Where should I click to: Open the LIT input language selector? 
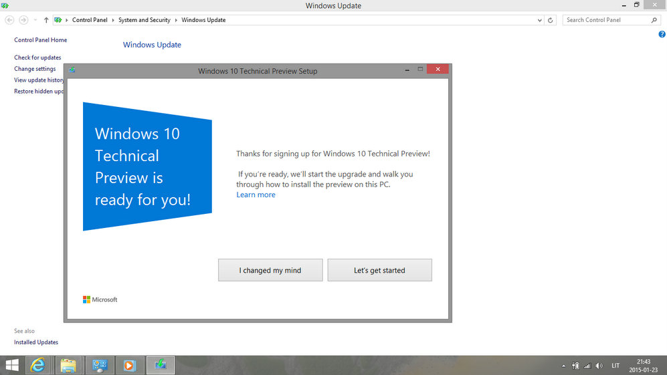[x=615, y=366]
